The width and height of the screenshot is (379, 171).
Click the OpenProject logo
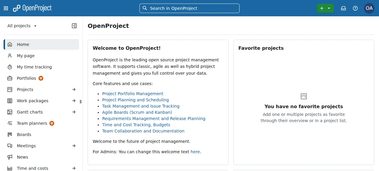point(32,8)
